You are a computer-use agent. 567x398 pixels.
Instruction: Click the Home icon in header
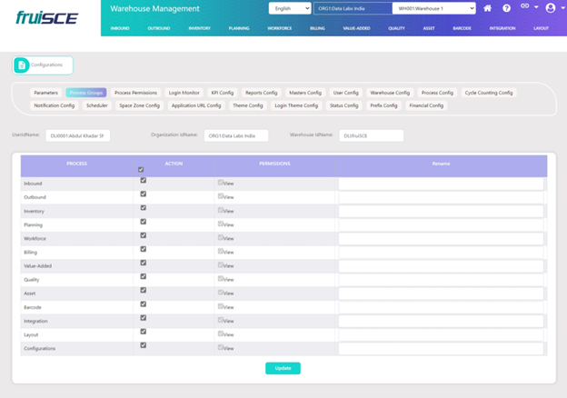point(488,8)
